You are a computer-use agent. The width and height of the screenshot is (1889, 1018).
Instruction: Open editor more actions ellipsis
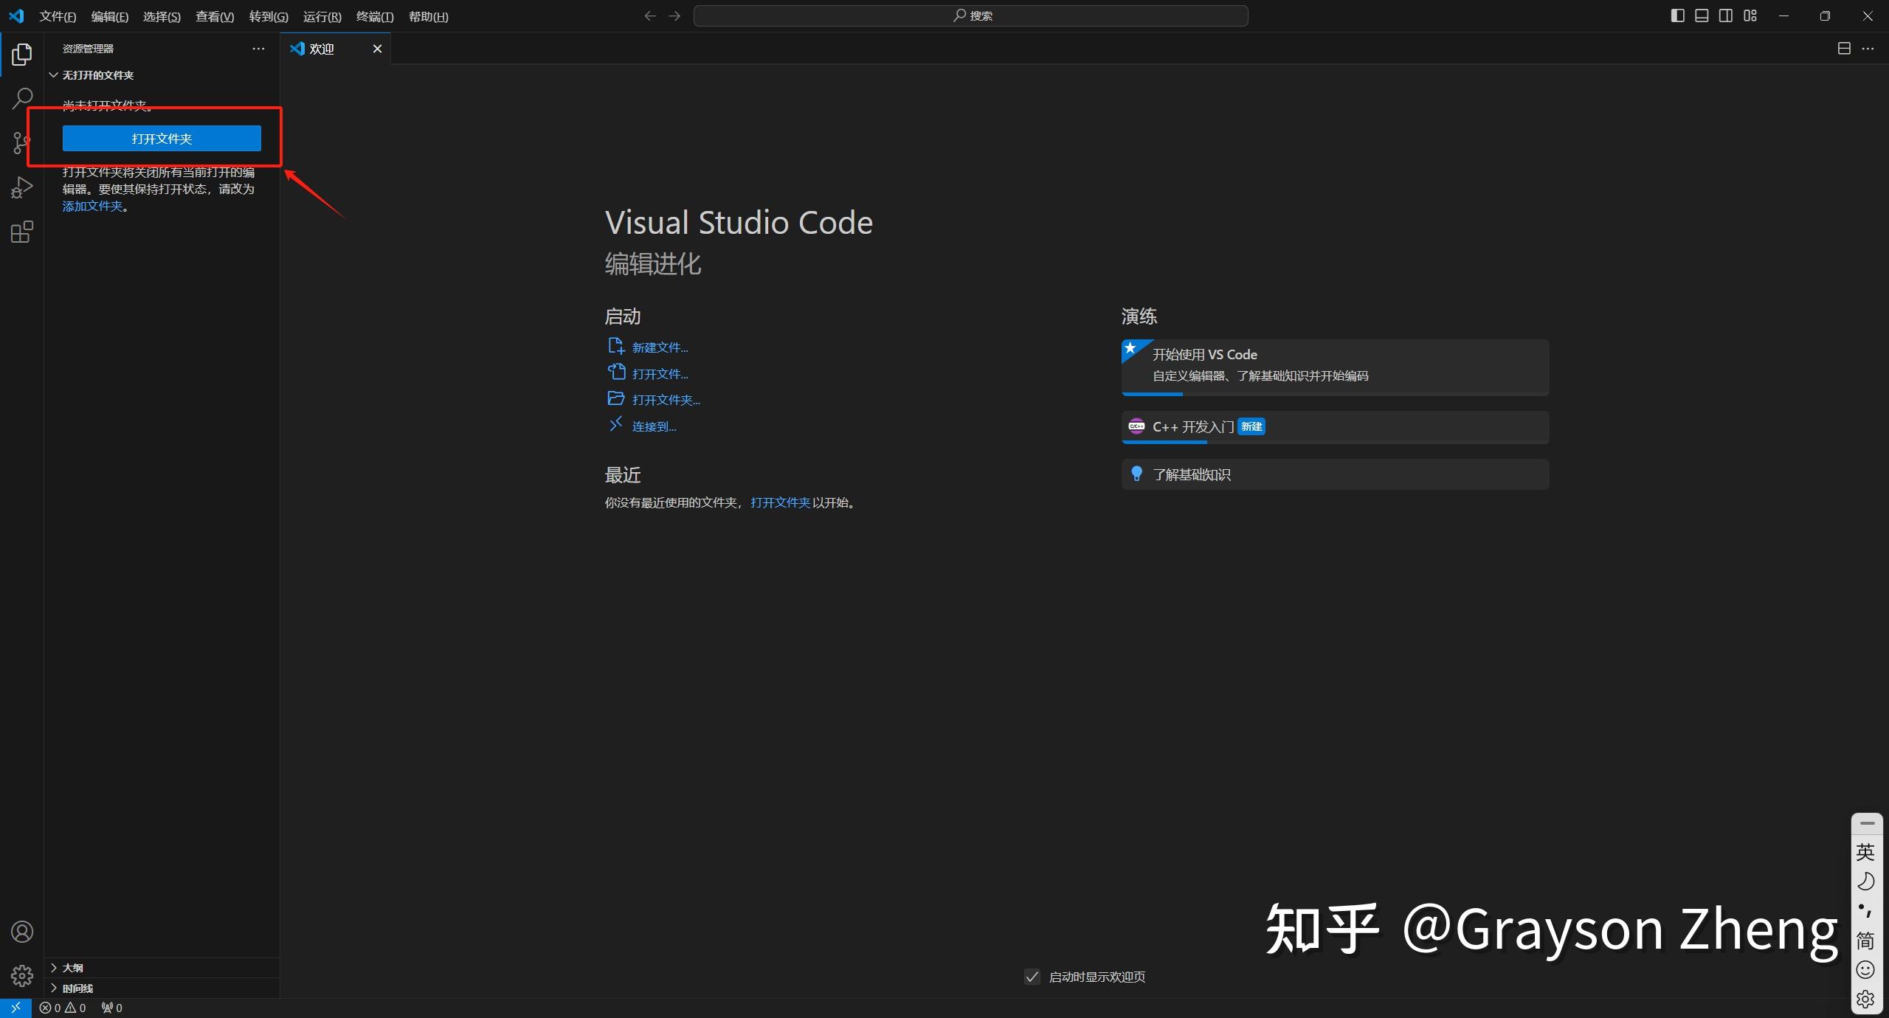pos(1868,49)
